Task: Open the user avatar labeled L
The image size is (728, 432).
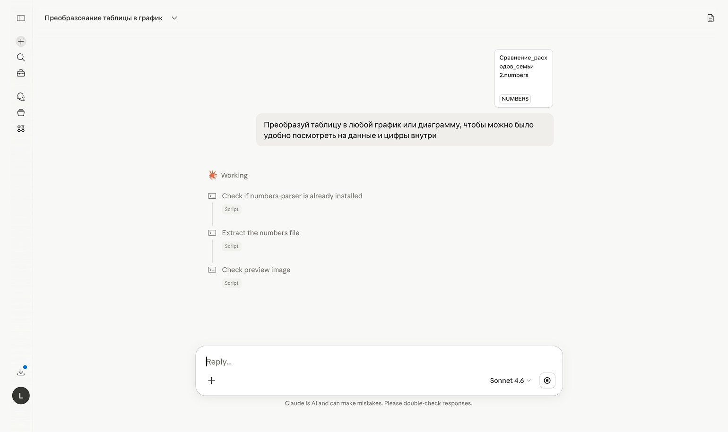Action: pyautogui.click(x=21, y=396)
